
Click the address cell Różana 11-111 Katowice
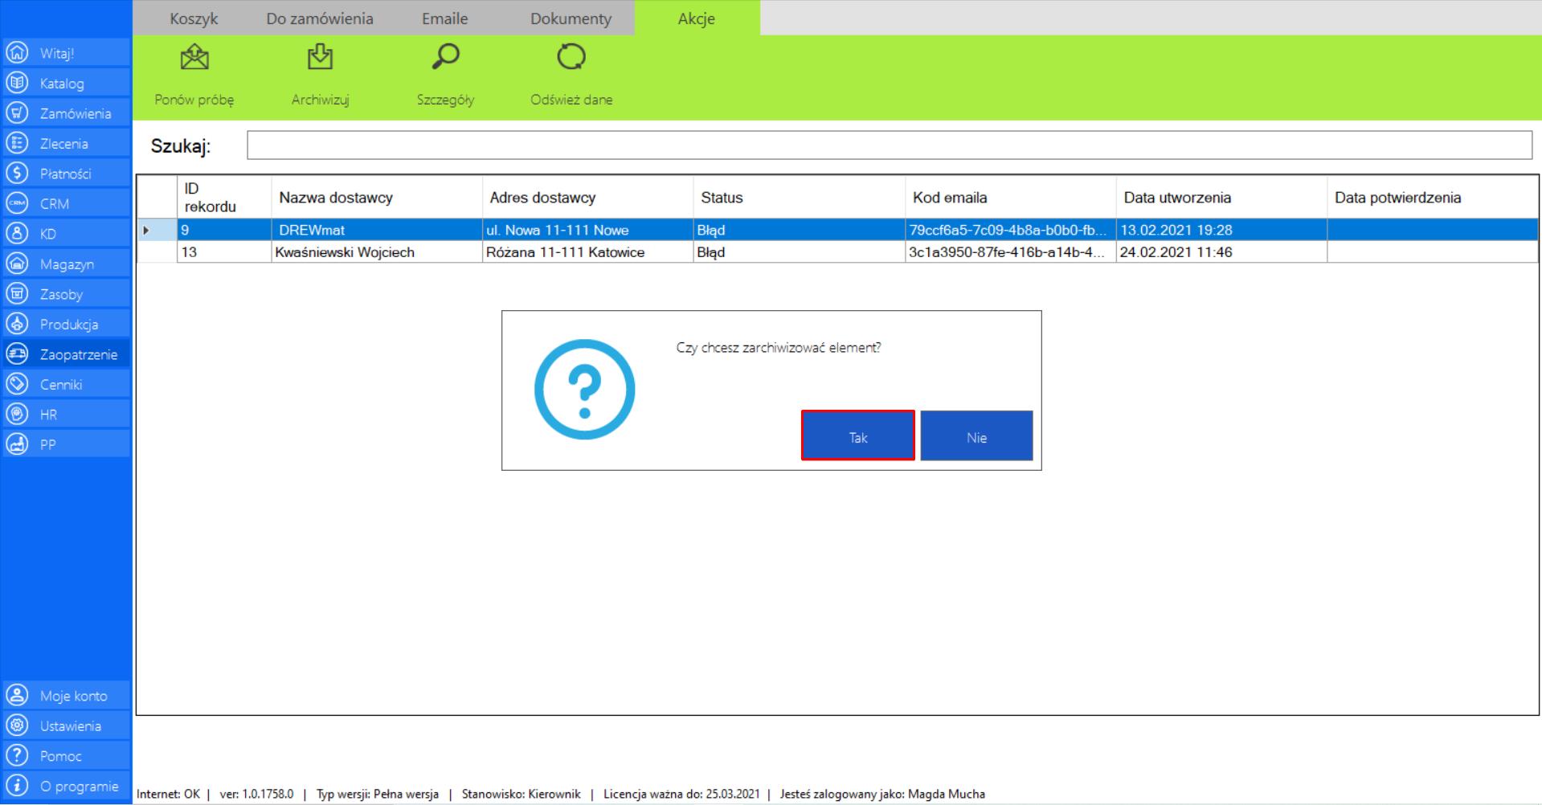[587, 252]
